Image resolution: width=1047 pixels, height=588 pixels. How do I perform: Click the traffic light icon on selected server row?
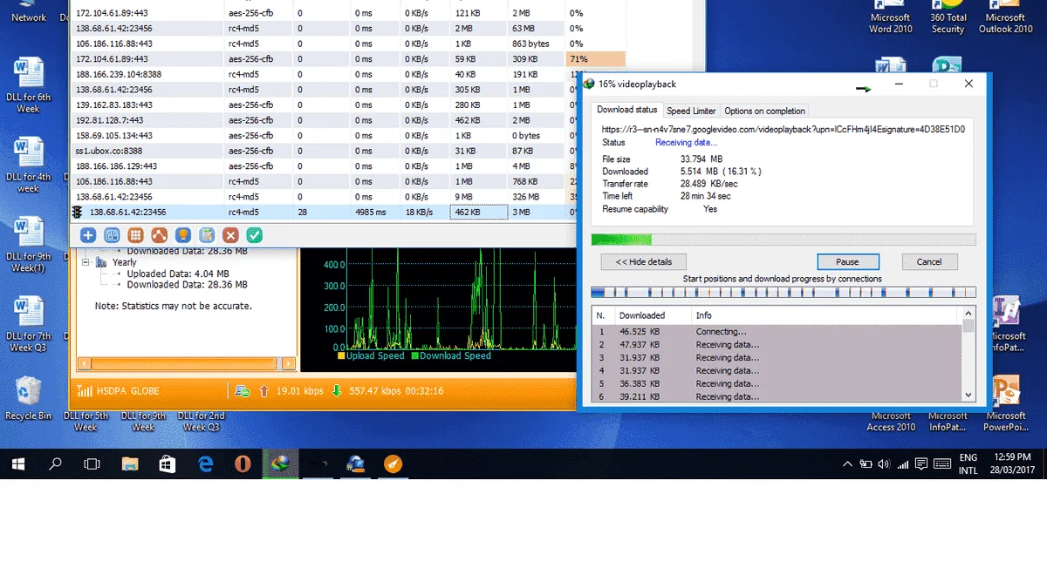tap(77, 213)
